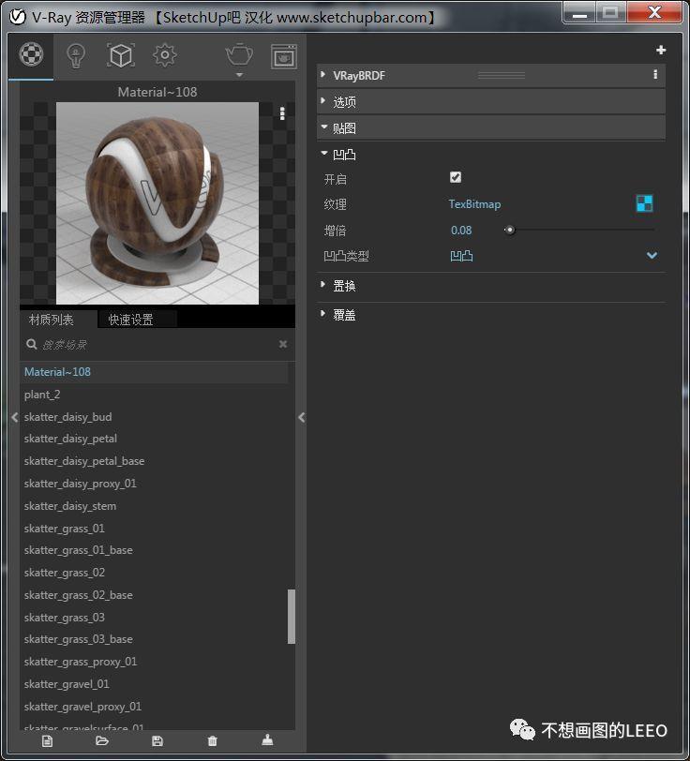690x761 pixels.
Task: Expand the 选项 section
Action: coord(322,100)
